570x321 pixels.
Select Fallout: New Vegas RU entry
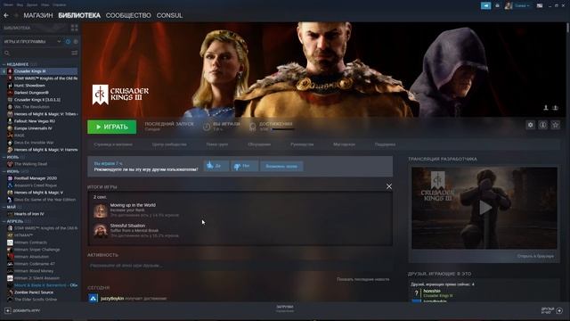[x=35, y=121]
